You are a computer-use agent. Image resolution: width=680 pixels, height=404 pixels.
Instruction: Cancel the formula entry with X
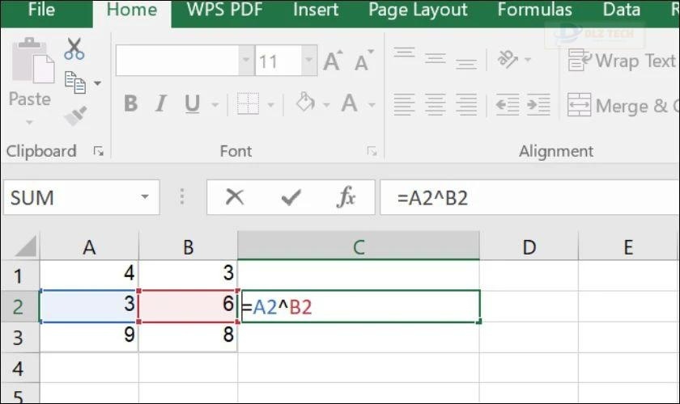click(235, 197)
